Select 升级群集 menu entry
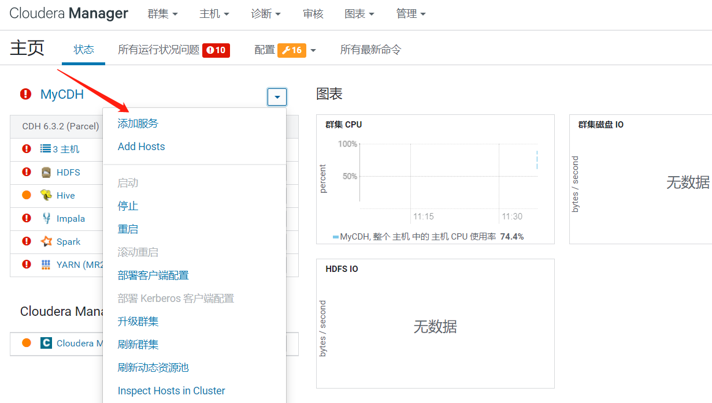Image resolution: width=712 pixels, height=403 pixels. pos(138,322)
